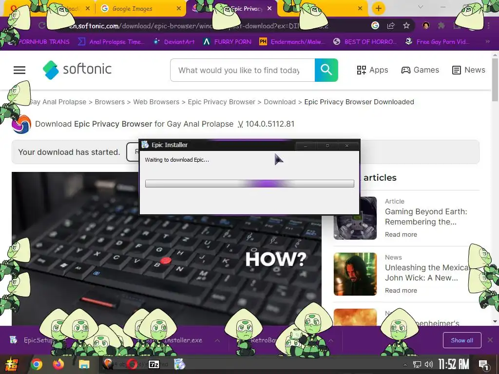499x374 pixels.
Task: Click the Epic Privacy Browser Downloaded breadcrumb text
Action: [359, 102]
